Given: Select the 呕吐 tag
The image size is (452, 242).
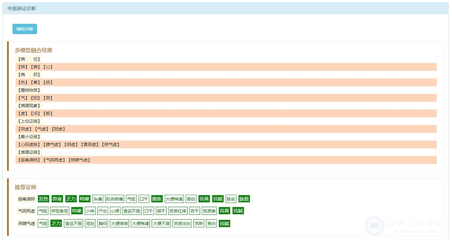Looking at the screenshot, I should click(90, 223).
